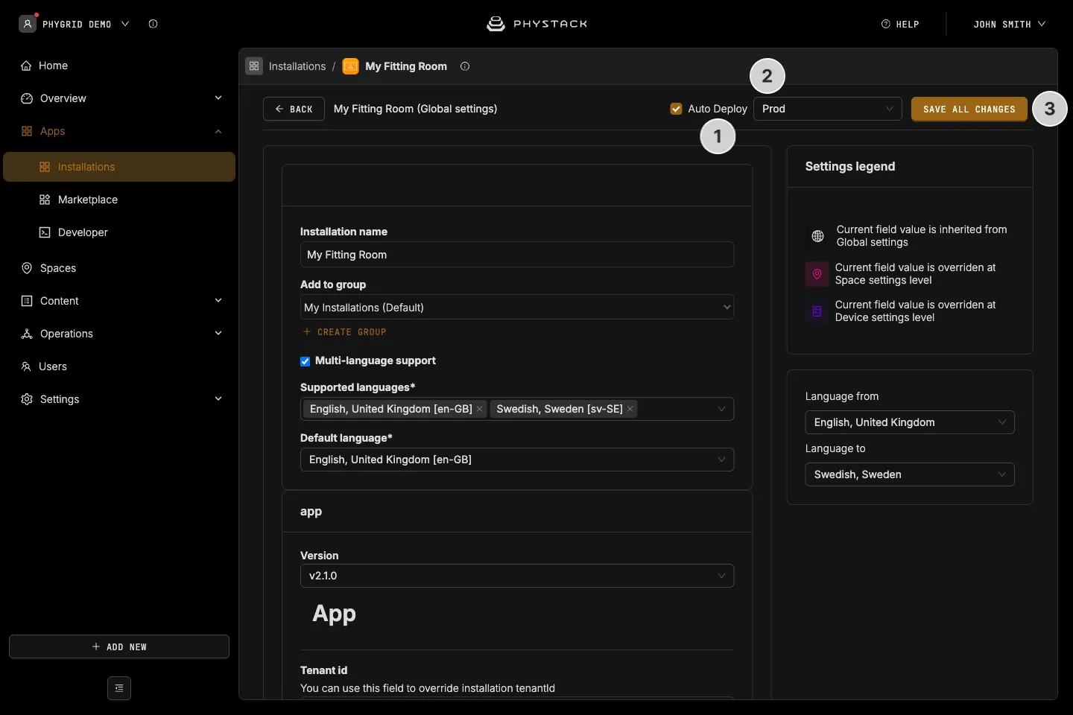Click the Operations network icon

pos(27,334)
